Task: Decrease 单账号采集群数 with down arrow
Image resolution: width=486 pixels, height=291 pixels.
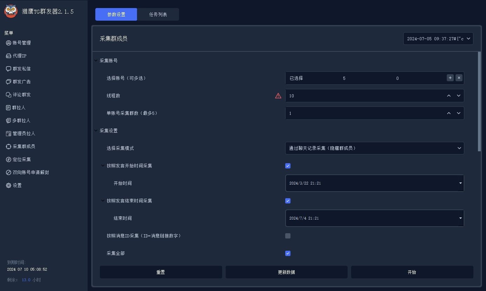Action: 459,113
